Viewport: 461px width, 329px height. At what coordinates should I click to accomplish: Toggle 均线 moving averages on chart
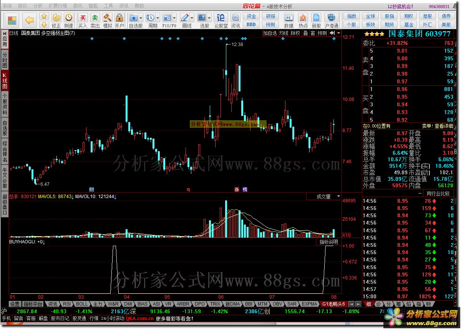pos(284,33)
